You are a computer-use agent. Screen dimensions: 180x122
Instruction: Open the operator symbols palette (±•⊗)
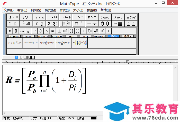click(x=52, y=17)
